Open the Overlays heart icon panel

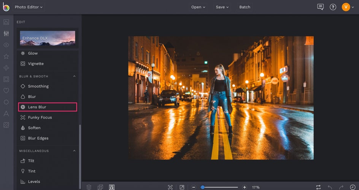(6, 90)
